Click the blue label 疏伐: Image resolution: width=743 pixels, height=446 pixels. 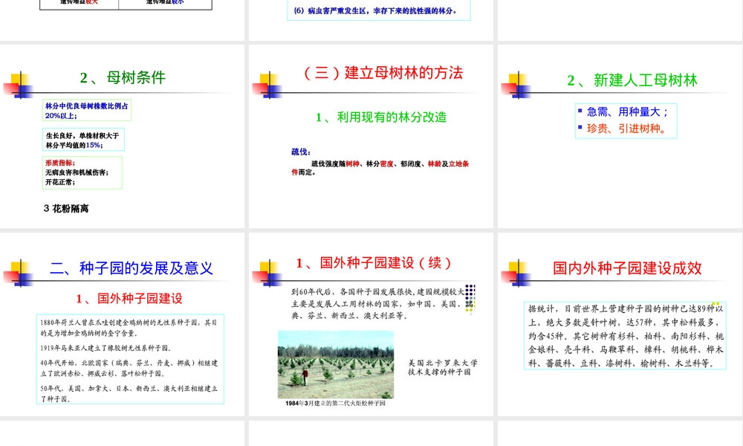click(300, 152)
